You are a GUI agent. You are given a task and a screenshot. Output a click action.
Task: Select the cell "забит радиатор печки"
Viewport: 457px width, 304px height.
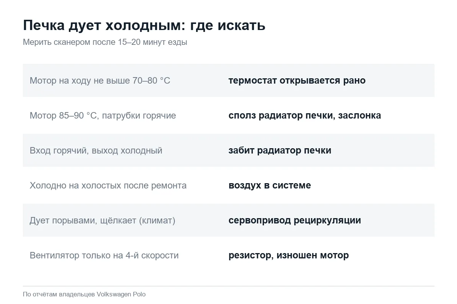pyautogui.click(x=280, y=150)
